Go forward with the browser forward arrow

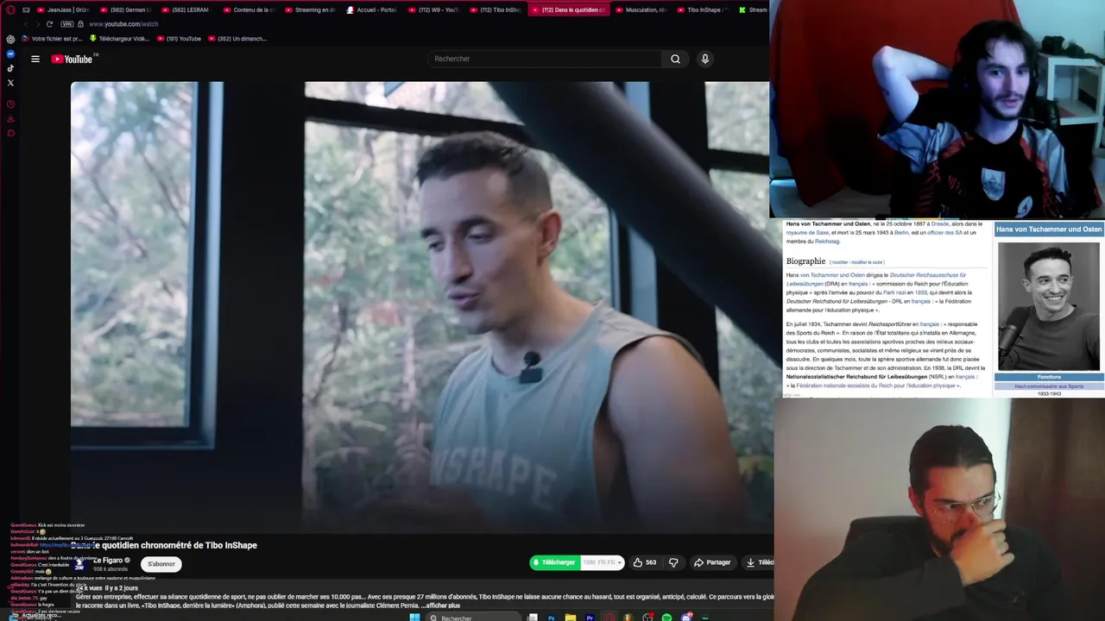pos(37,24)
